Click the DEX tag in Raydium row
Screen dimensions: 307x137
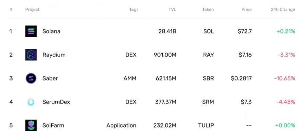[131, 55]
